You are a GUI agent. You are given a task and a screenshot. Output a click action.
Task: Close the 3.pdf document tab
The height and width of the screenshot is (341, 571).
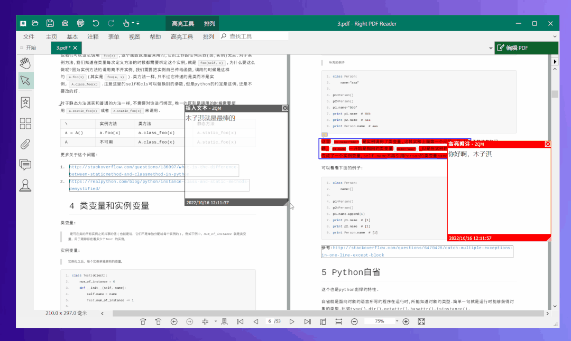[x=75, y=48]
